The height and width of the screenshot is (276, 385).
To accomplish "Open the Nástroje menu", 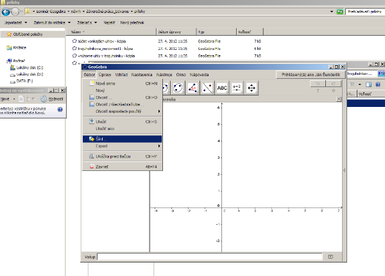I will tap(164, 75).
